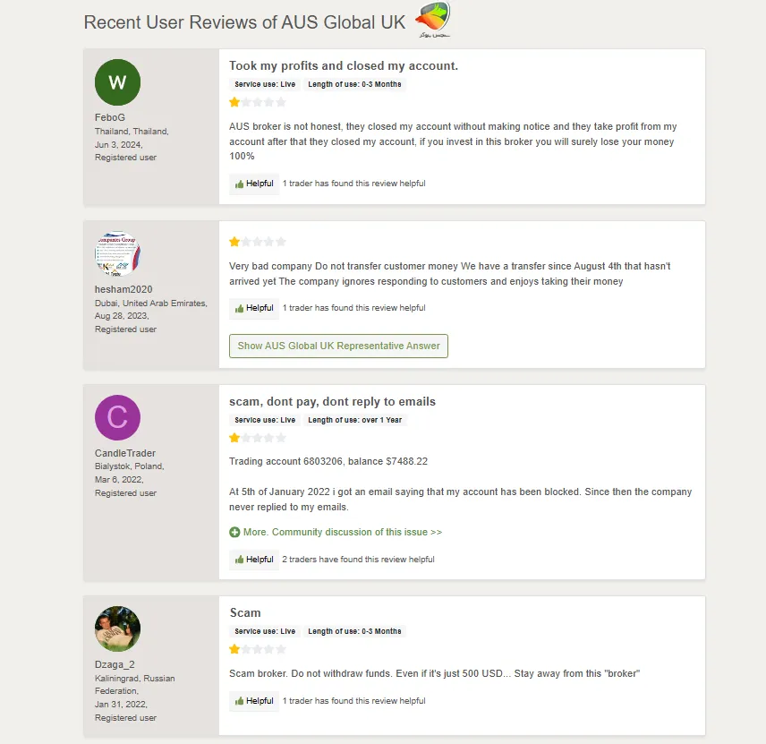
Task: Click the star rating on hesham2020's review
Action: [258, 242]
